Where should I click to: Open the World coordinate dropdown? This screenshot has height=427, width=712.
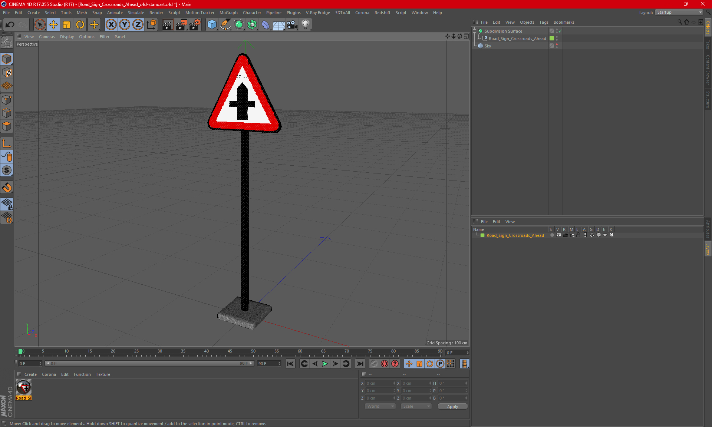(380, 406)
